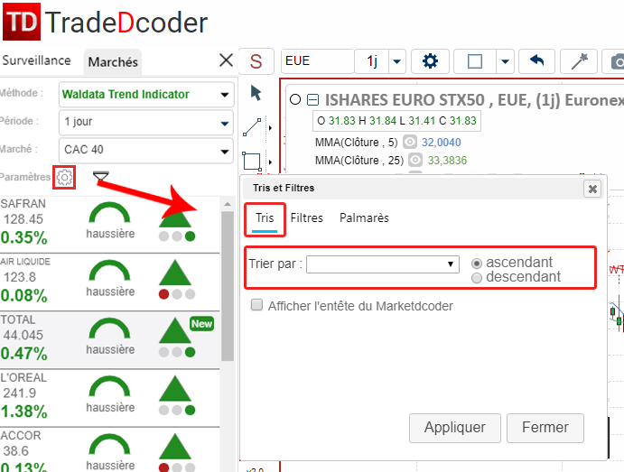Select the SAFRAN row name

coord(23,204)
